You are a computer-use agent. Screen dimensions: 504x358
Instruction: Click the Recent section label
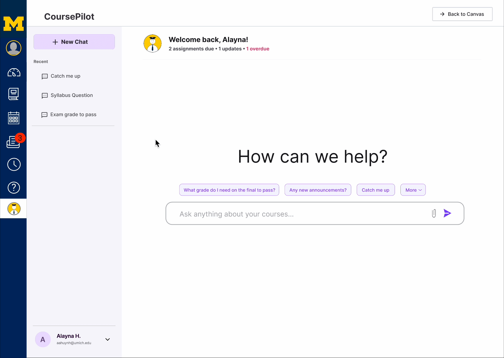[x=41, y=62]
